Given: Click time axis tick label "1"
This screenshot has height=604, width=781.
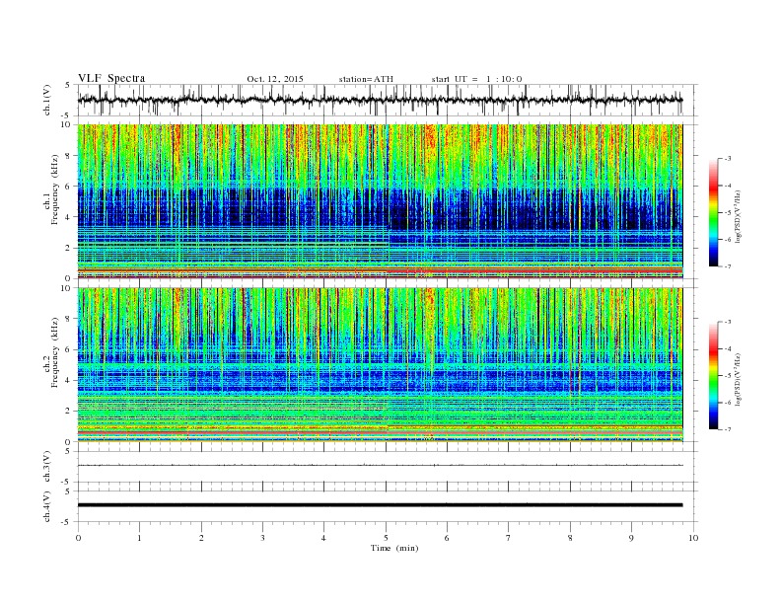Looking at the screenshot, I should [139, 538].
